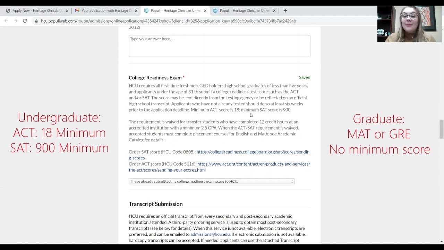Switch to the fourth Populi tab
The image size is (444, 250).
(x=244, y=11)
